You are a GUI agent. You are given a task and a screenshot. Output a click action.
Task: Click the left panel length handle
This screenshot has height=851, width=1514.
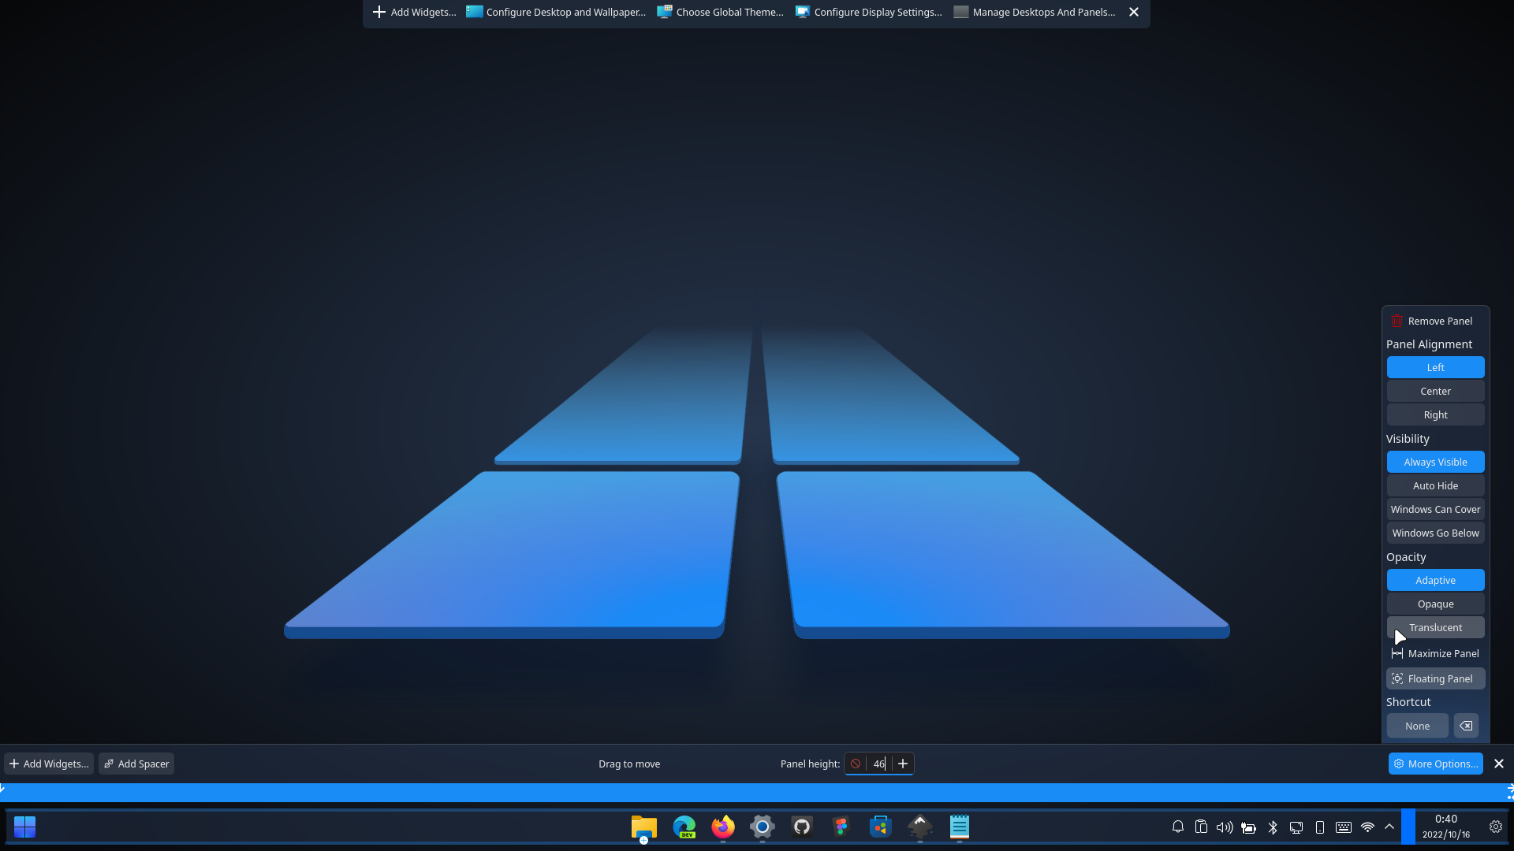tap(3, 789)
